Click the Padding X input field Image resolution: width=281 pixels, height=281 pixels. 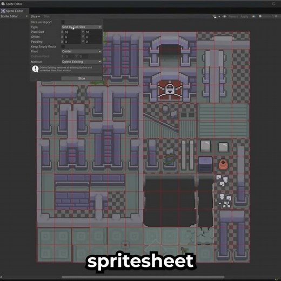pyautogui.click(x=72, y=42)
